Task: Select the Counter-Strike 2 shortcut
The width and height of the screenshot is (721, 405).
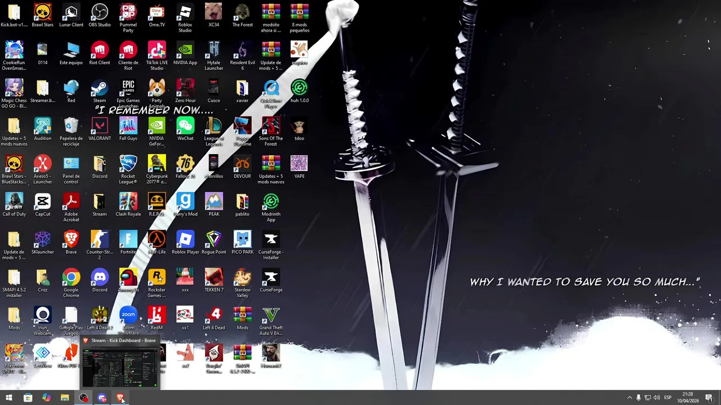Action: click(100, 245)
